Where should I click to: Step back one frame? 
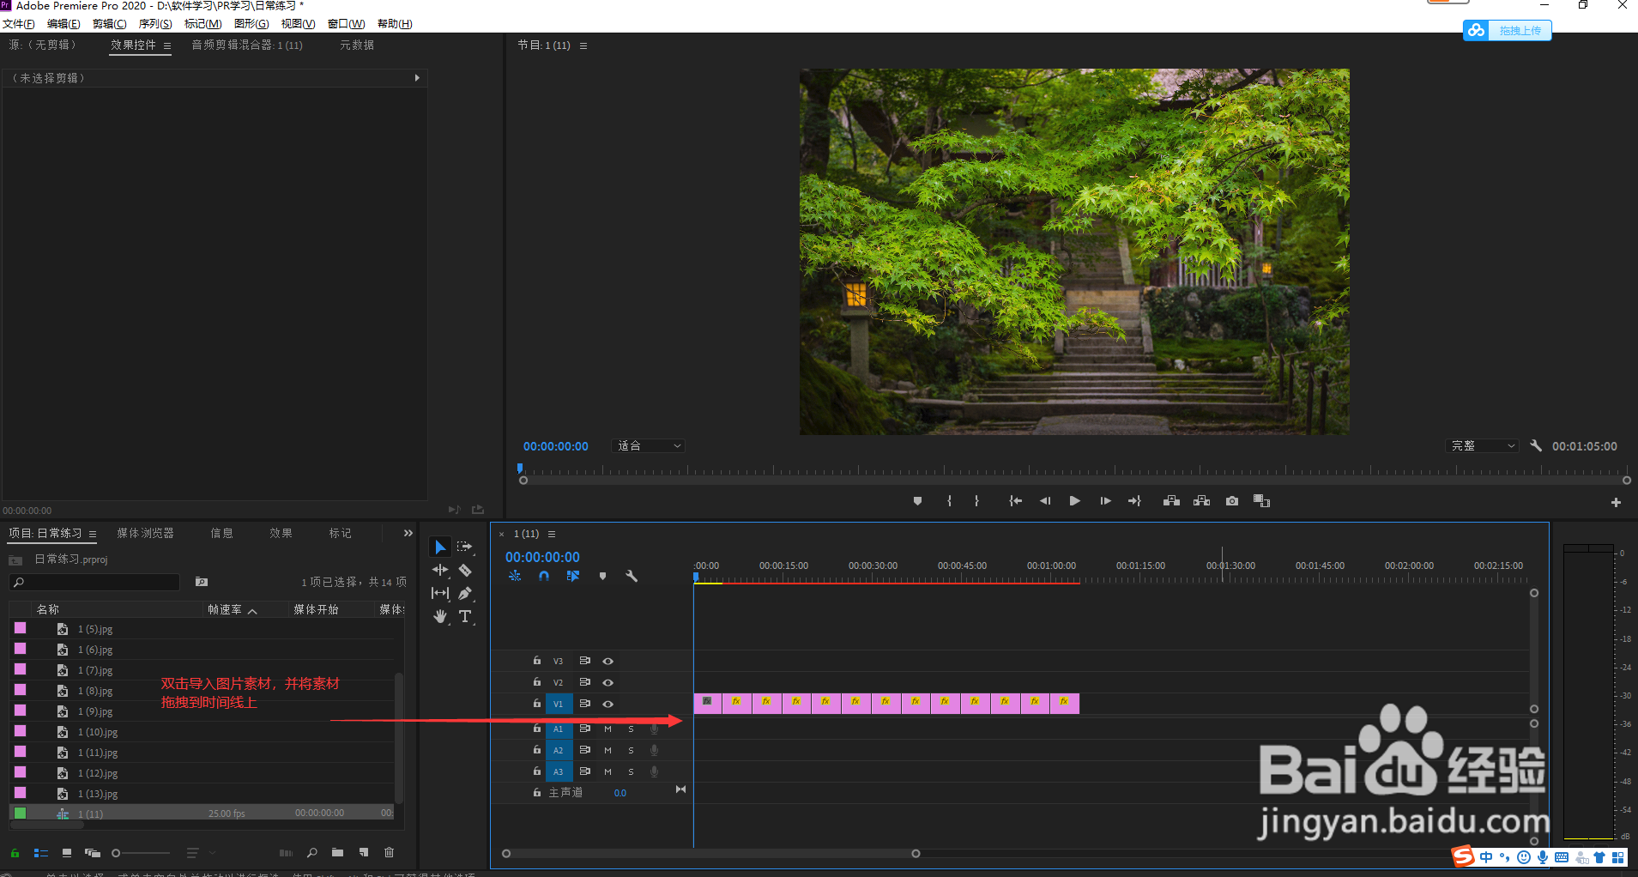(1045, 501)
